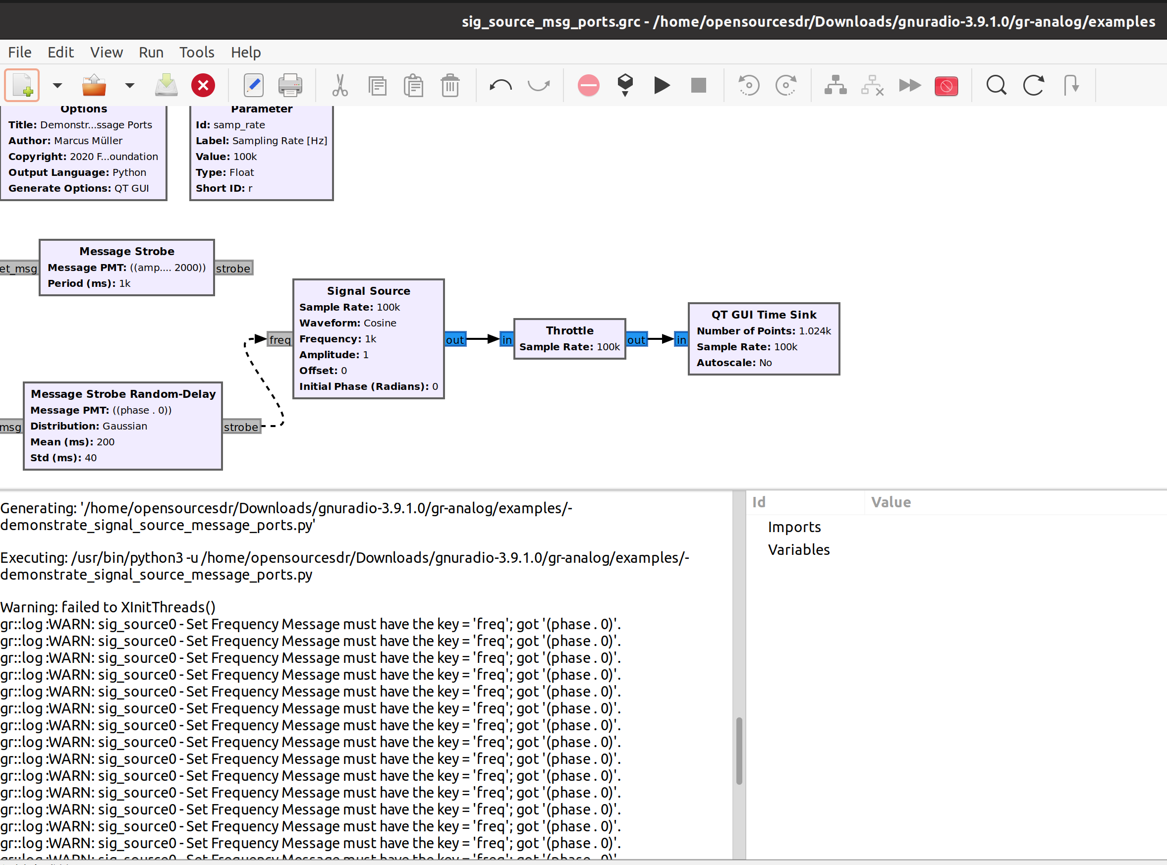1167x865 pixels.
Task: Click the Reload blocks circular arrow icon
Action: [x=1033, y=85]
